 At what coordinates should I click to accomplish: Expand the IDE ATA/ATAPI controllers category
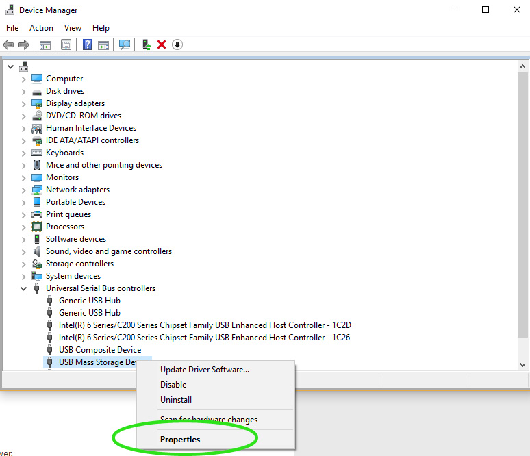23,141
